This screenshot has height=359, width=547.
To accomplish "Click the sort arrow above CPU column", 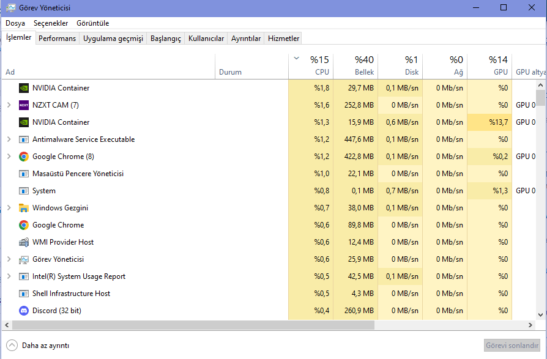I will pos(297,58).
